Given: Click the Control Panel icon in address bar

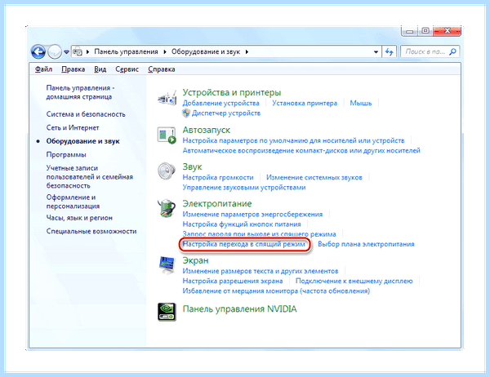Looking at the screenshot, I should 78,52.
